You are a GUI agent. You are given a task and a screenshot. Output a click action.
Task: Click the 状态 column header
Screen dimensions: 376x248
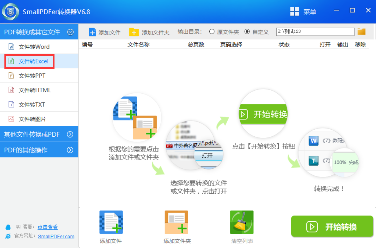[x=284, y=44]
